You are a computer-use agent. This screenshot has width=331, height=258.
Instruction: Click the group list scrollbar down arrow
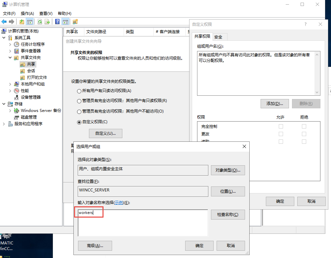coord(317,93)
